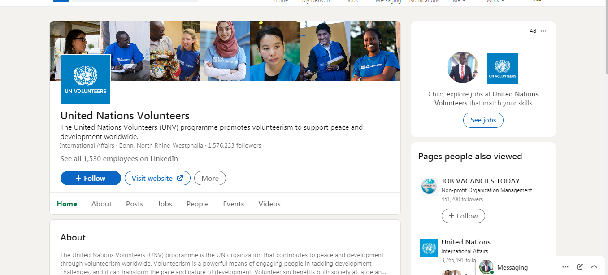Open the JOB VACANCIES TODAY globe logo
The image size is (608, 275).
(x=429, y=187)
